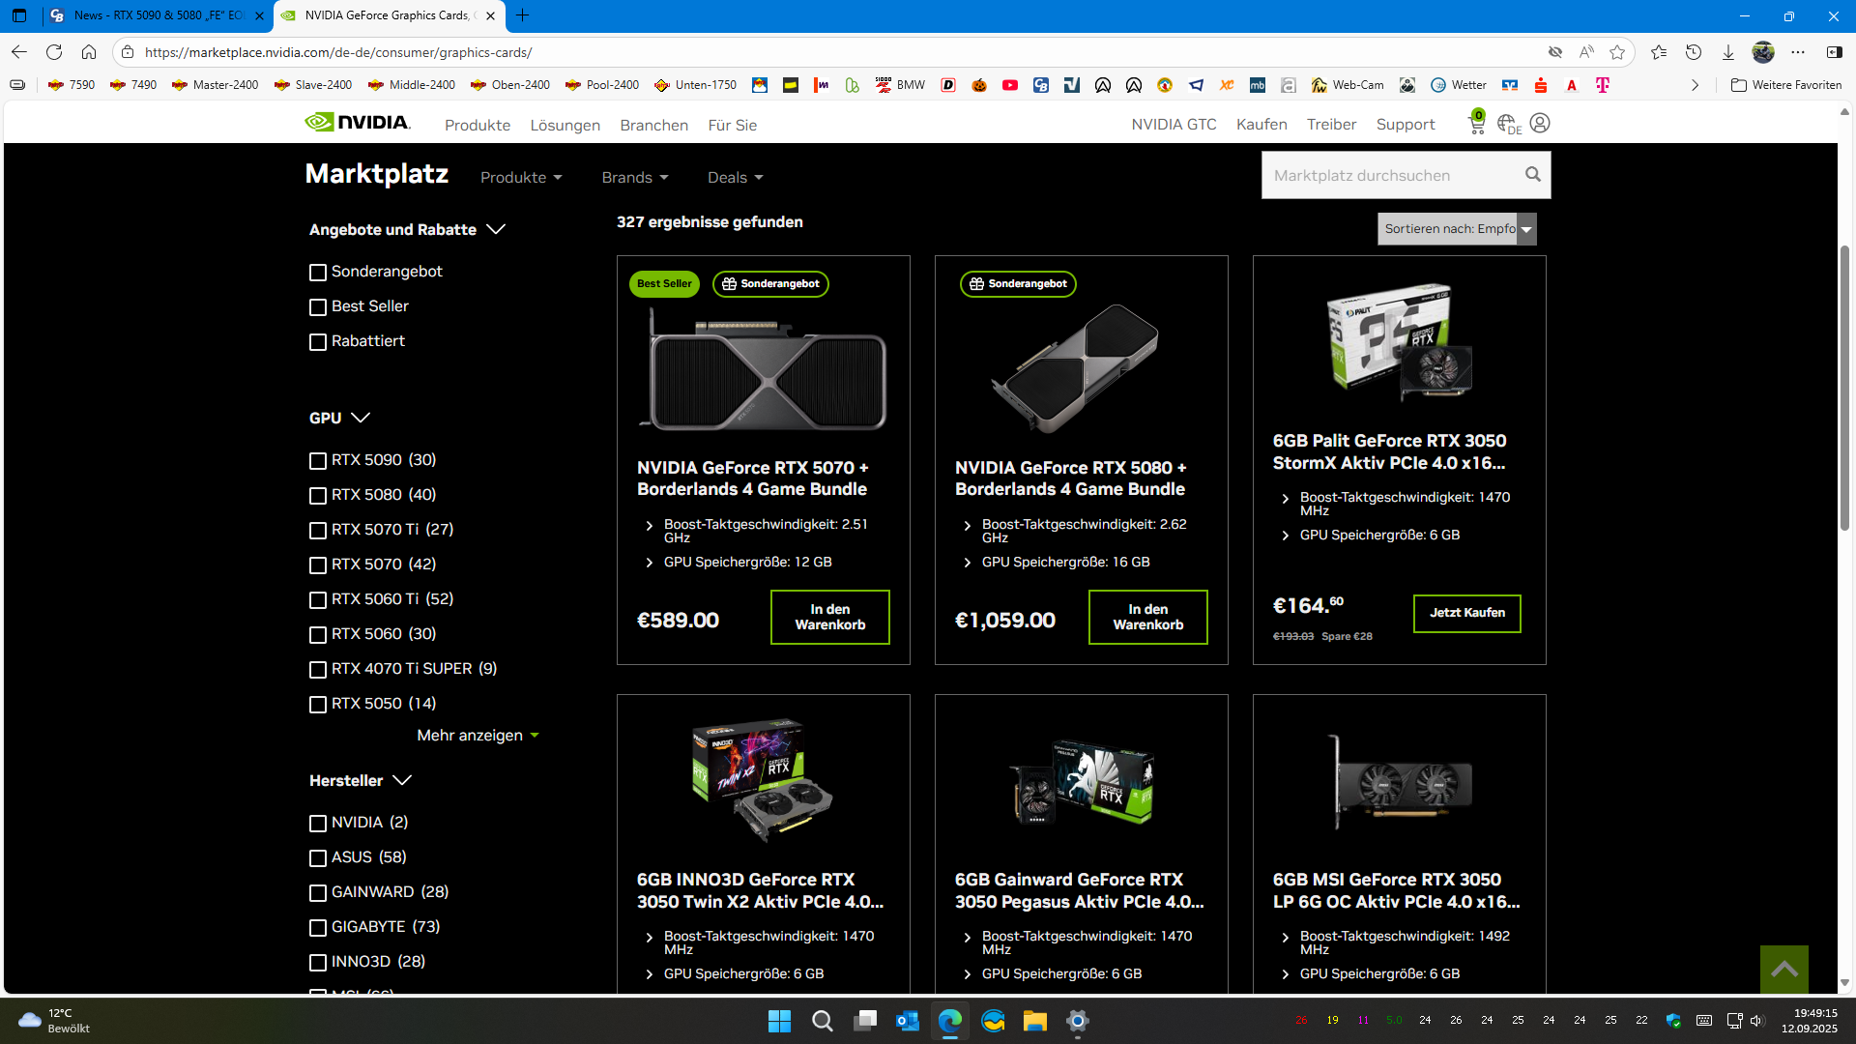Open the Sortieren nach dropdown
1856x1044 pixels.
(1456, 229)
